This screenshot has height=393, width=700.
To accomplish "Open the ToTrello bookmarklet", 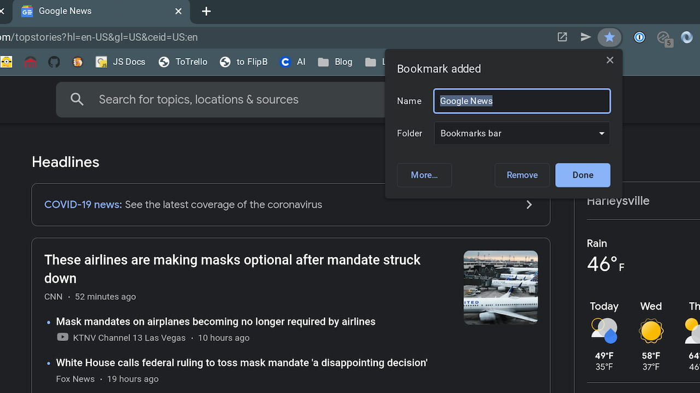I will pos(183,62).
